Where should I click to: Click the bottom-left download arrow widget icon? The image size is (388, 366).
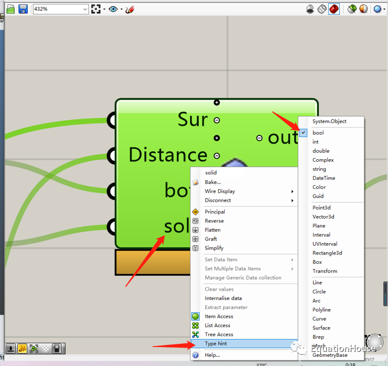(x=11, y=349)
